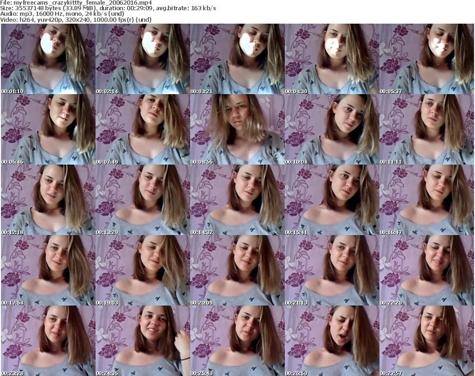Pick the frame marked 00:15:41
The width and height of the screenshot is (475, 376).
[x=332, y=200]
